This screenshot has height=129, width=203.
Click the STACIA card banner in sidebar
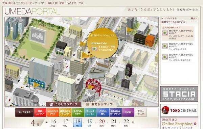[x=179, y=94]
